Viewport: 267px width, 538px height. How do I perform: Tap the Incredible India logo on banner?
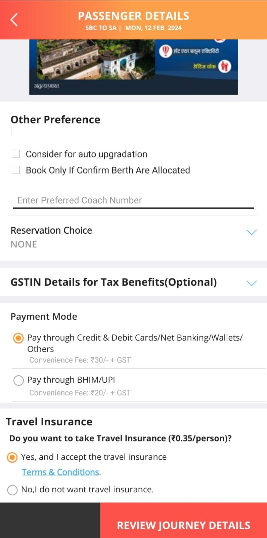(46, 86)
